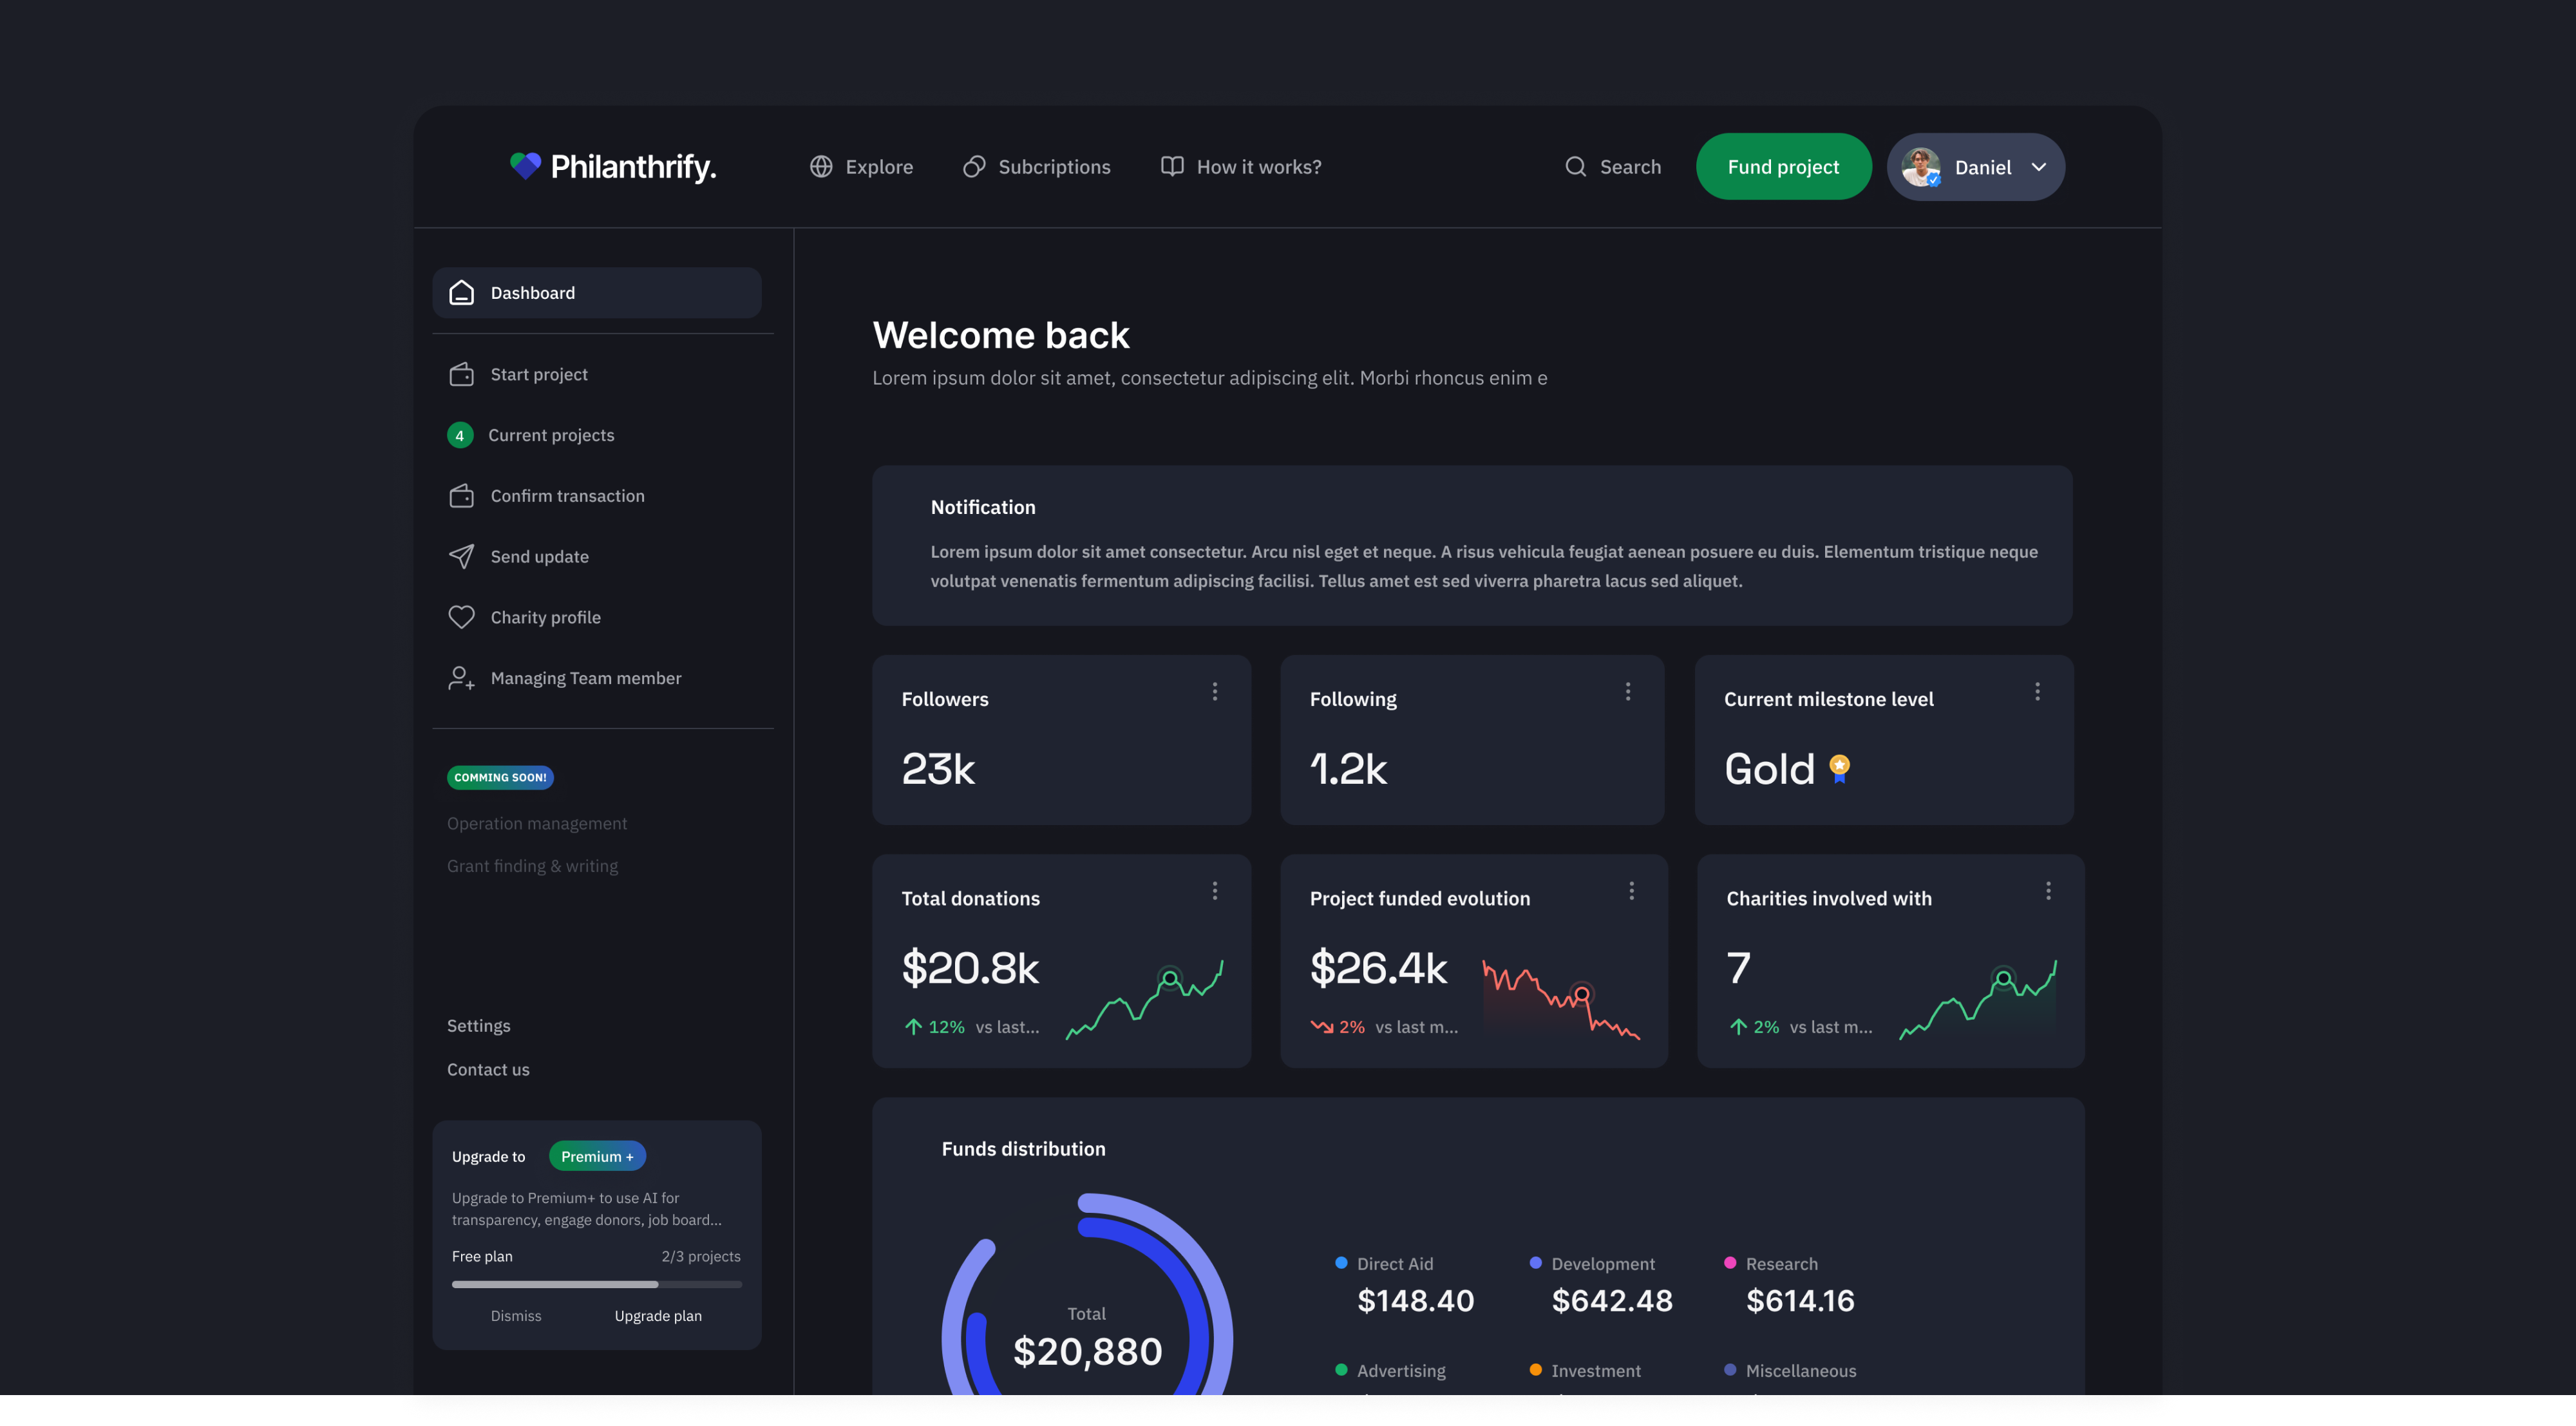Go to Current projects in the sidebar

pos(551,435)
